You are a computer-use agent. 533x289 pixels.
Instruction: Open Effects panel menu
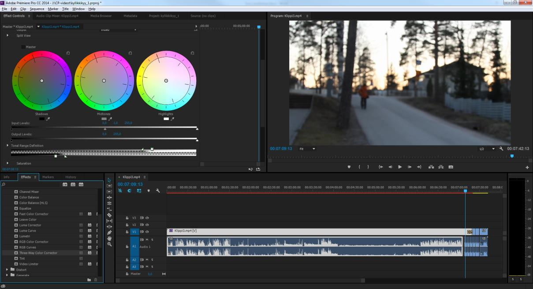click(x=35, y=177)
